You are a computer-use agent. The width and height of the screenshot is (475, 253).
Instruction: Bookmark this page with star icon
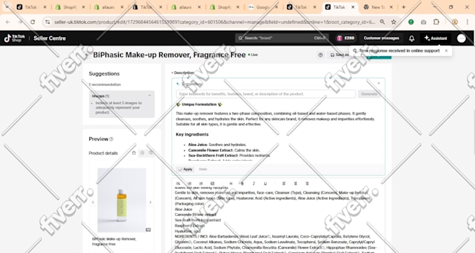(393, 22)
